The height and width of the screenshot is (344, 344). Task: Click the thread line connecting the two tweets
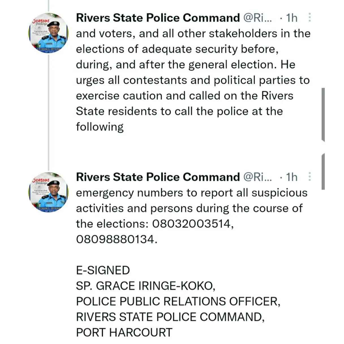tap(48, 113)
